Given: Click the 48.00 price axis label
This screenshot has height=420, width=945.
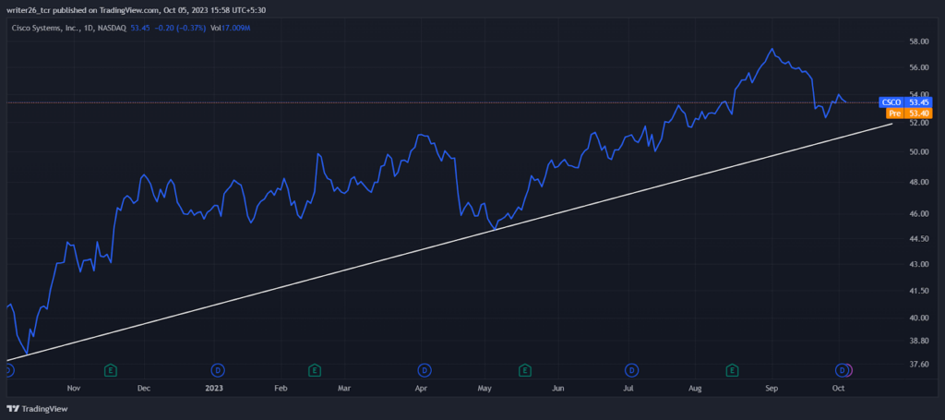Looking at the screenshot, I should click(918, 182).
